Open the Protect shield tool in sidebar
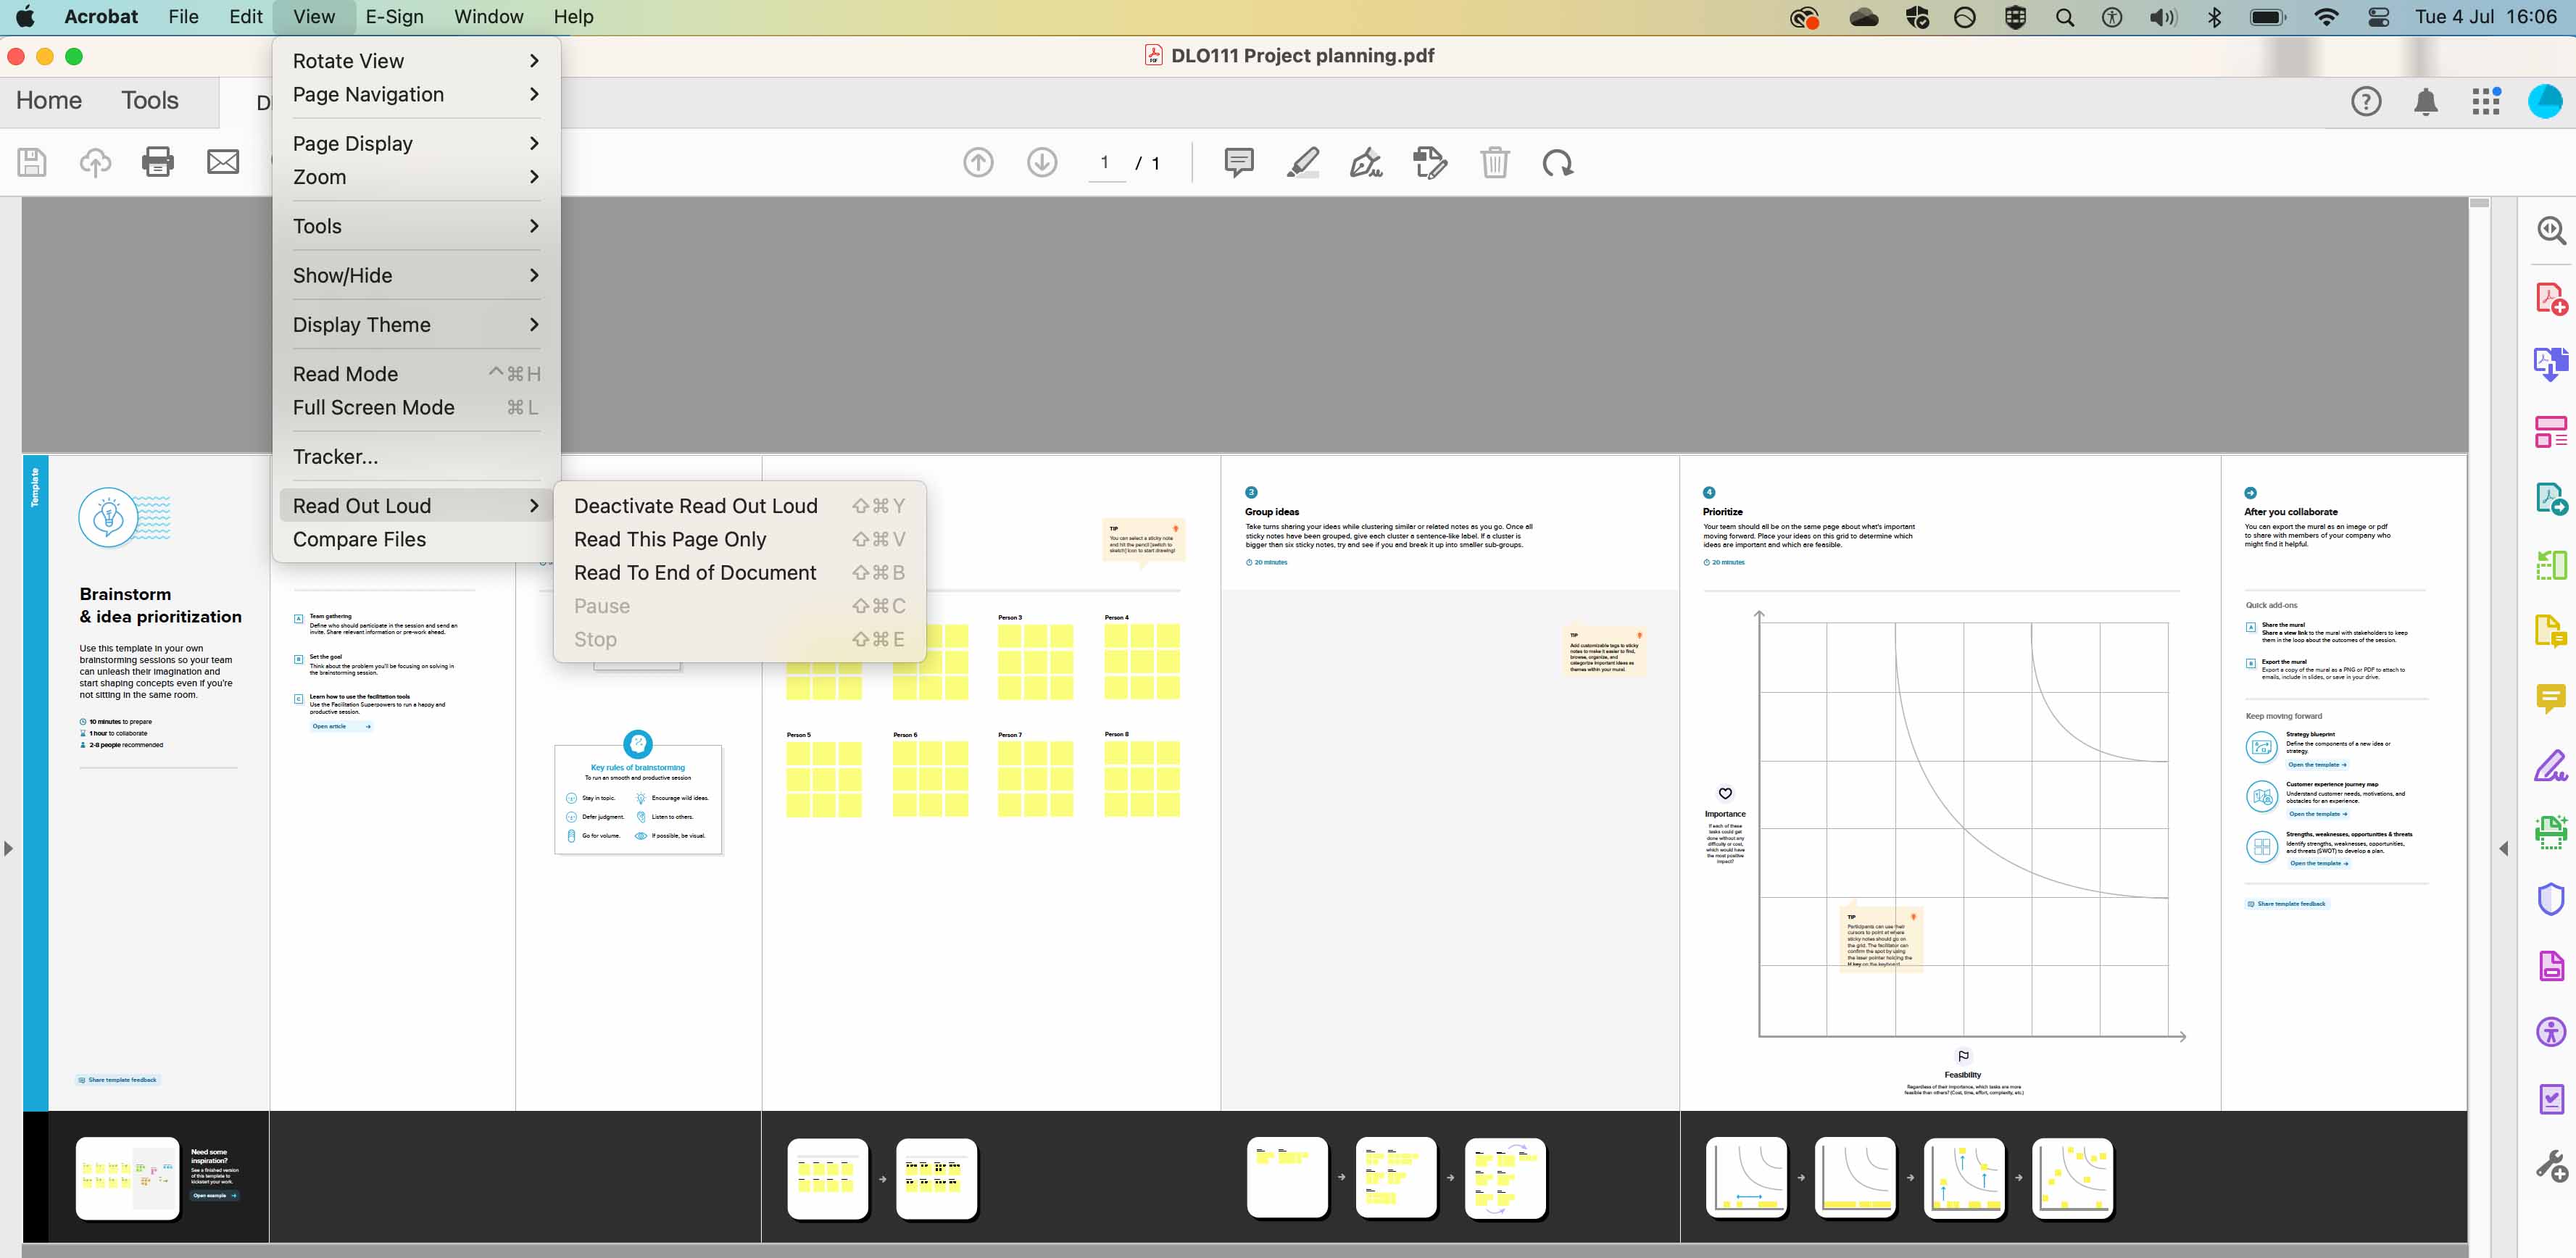Viewport: 2576px width, 1258px height. (x=2550, y=899)
